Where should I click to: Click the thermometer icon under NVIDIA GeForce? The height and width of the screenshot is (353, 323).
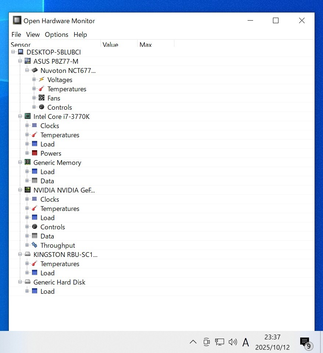[35, 208]
